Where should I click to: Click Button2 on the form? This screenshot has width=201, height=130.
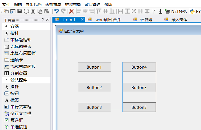click(94, 88)
